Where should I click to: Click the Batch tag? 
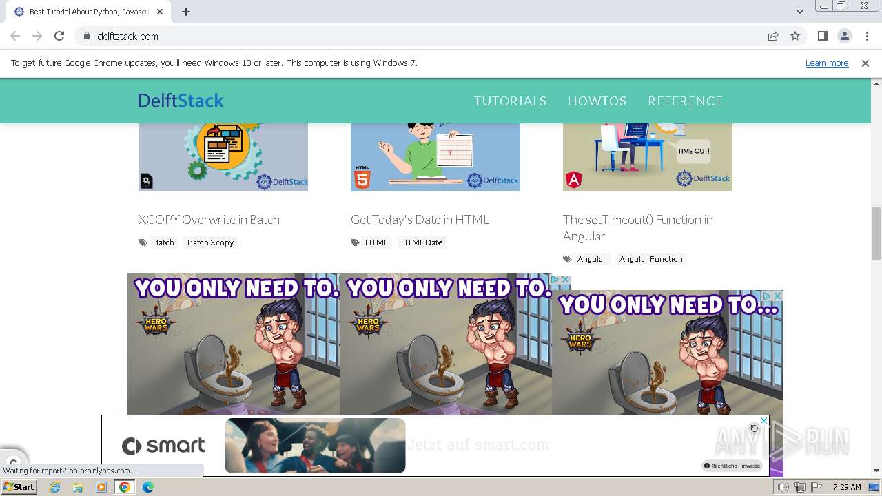[163, 242]
